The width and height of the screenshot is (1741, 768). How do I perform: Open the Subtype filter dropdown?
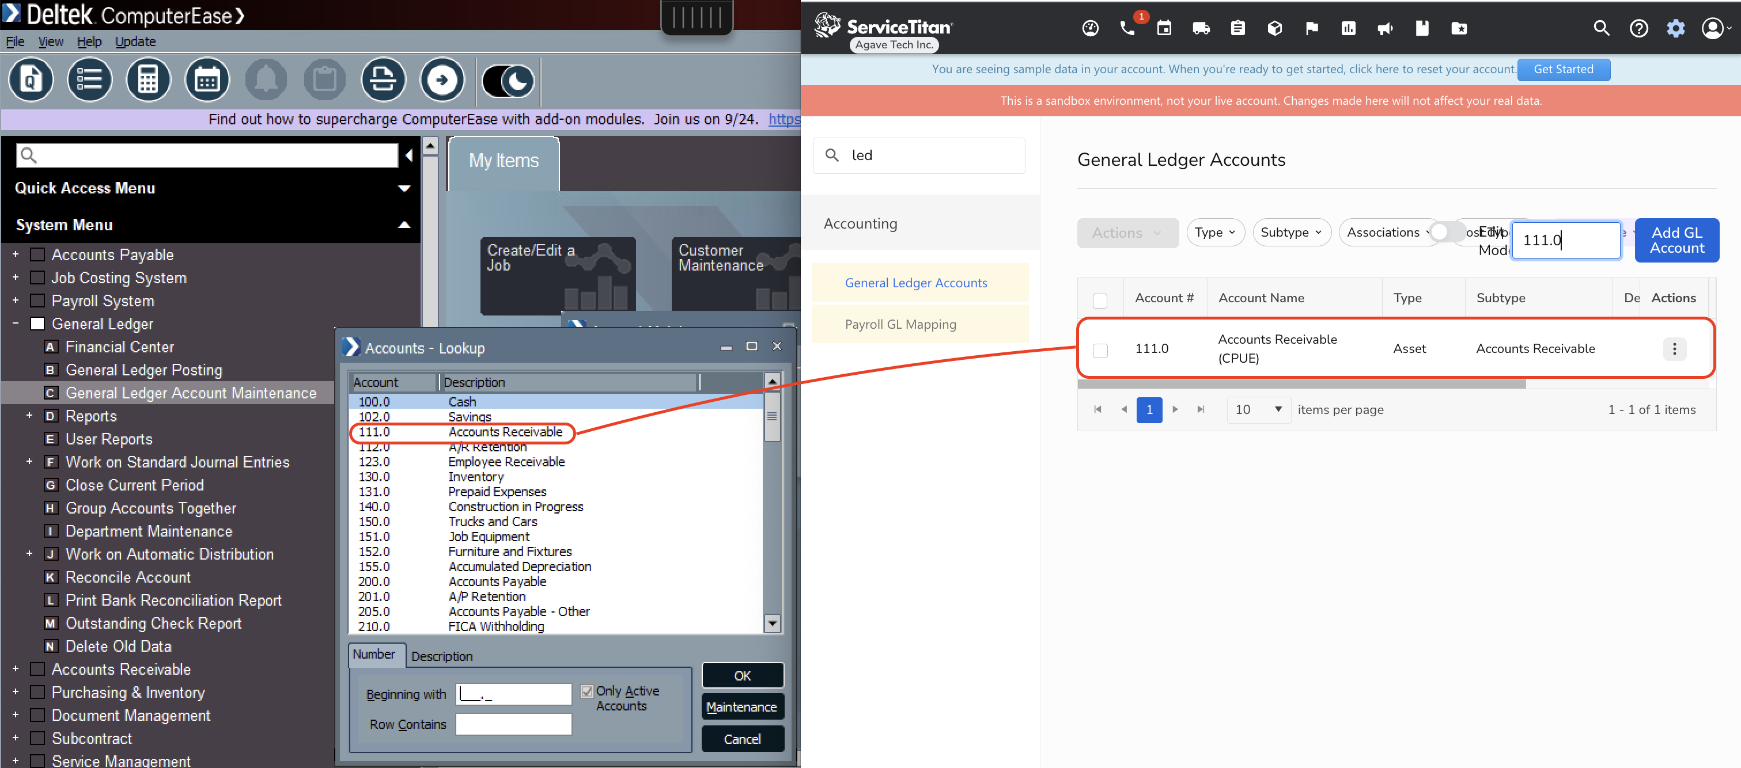click(1292, 233)
